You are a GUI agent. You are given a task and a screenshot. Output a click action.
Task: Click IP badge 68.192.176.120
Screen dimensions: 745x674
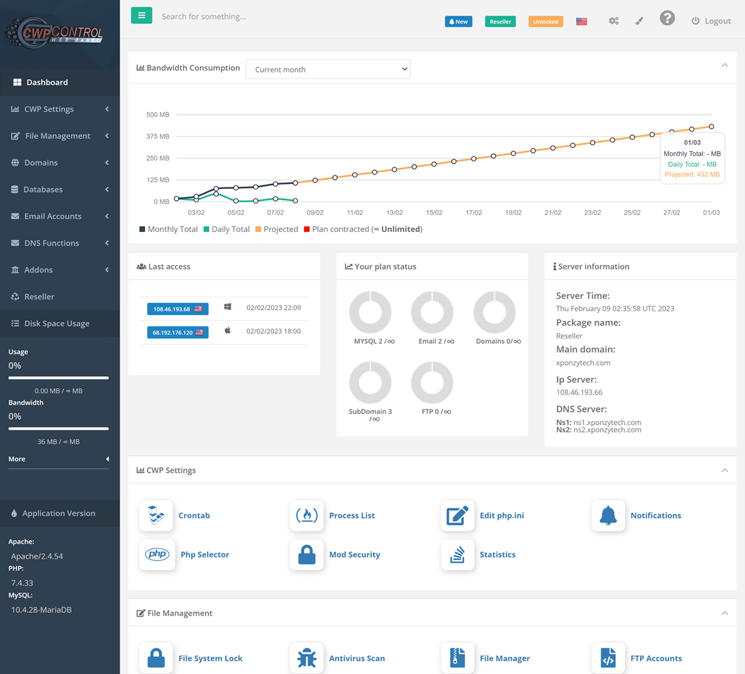point(178,333)
